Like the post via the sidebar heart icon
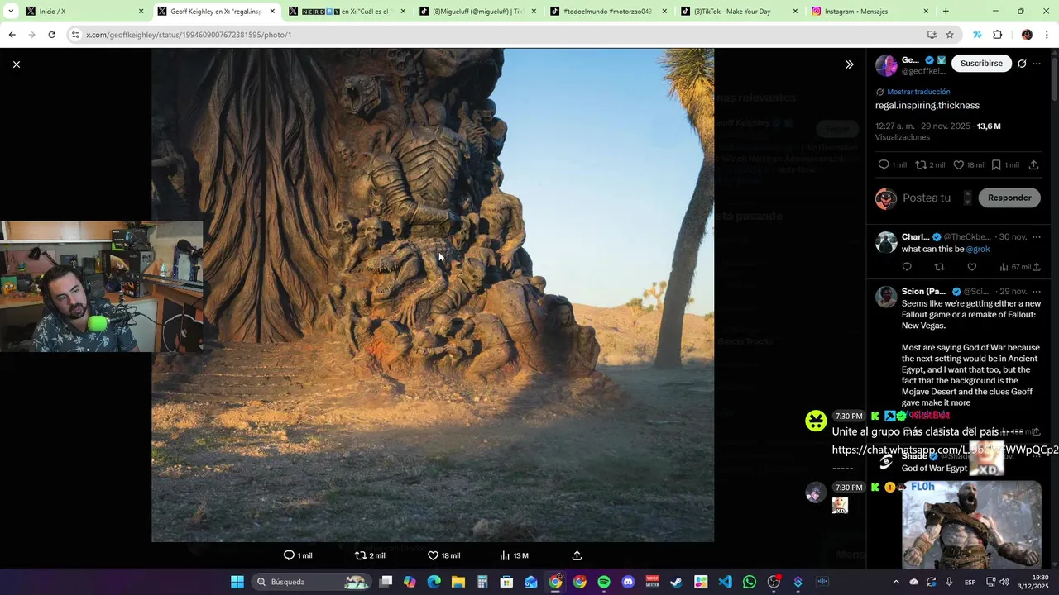This screenshot has height=595, width=1059. tap(959, 164)
